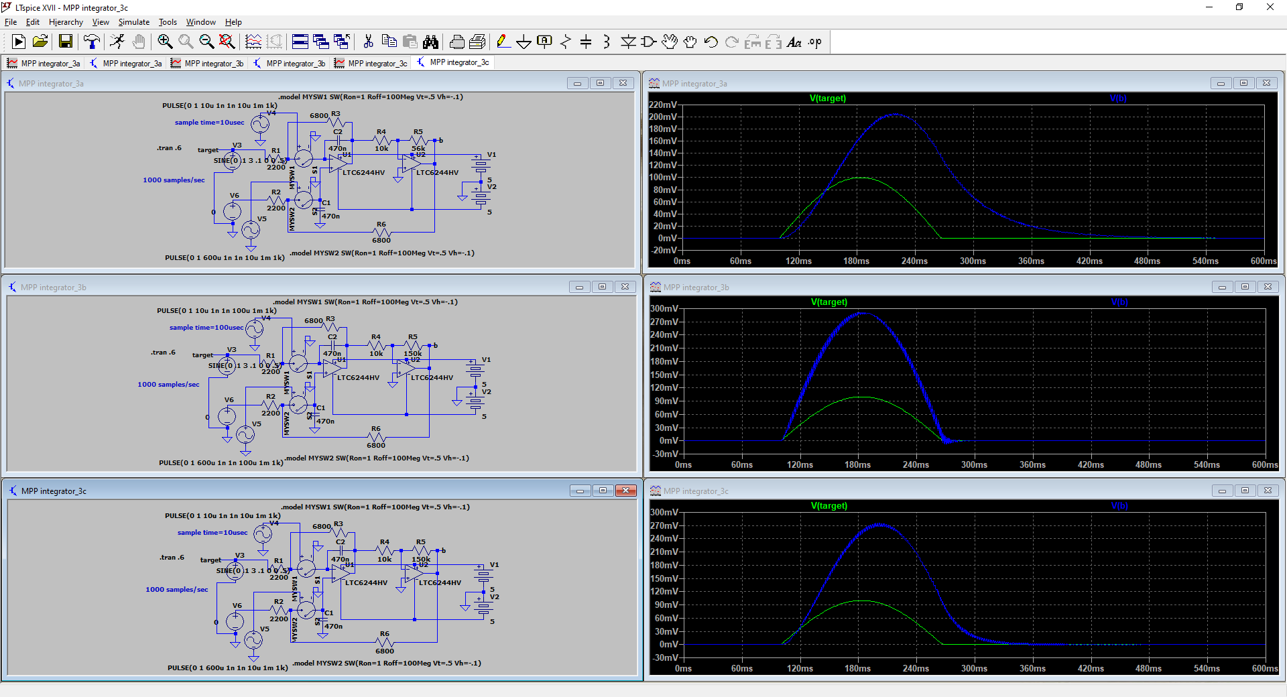Click the Find binoculars icon
The image size is (1287, 697).
[x=430, y=42]
